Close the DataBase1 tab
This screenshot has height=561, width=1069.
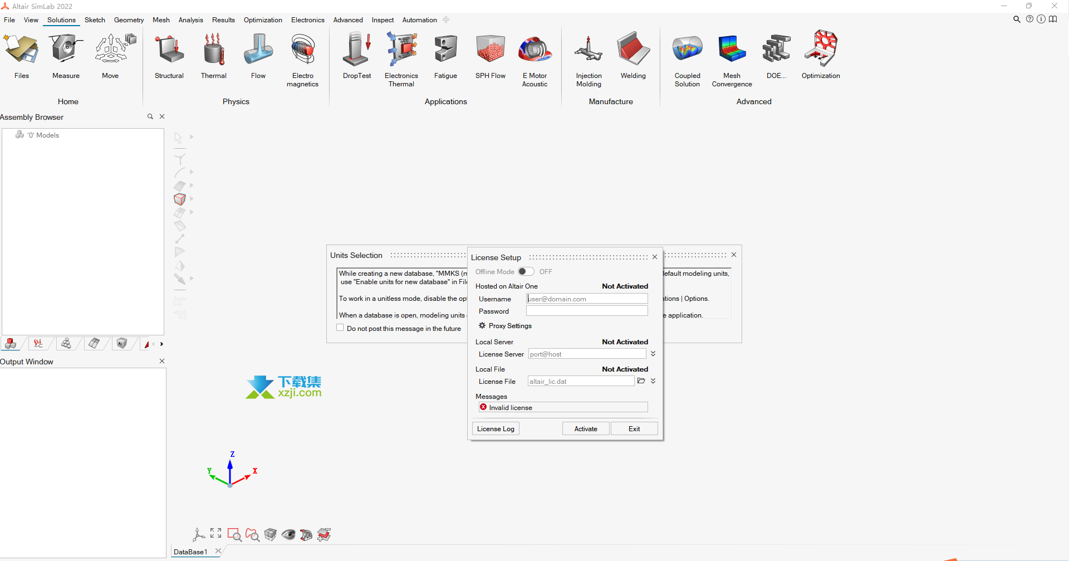218,551
